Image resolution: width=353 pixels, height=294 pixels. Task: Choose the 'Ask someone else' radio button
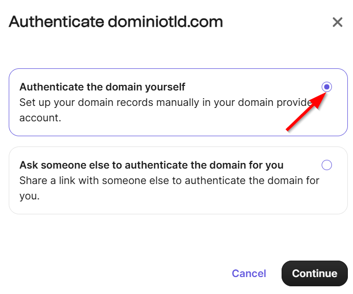tap(326, 165)
